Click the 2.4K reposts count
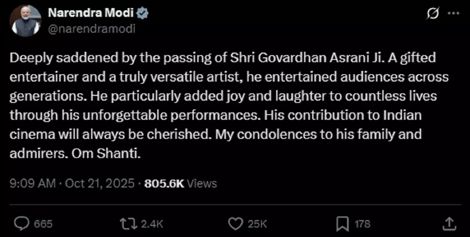470x237 pixels. (151, 223)
